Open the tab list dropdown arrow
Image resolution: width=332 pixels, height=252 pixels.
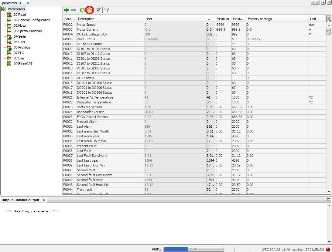pyautogui.click(x=323, y=2)
